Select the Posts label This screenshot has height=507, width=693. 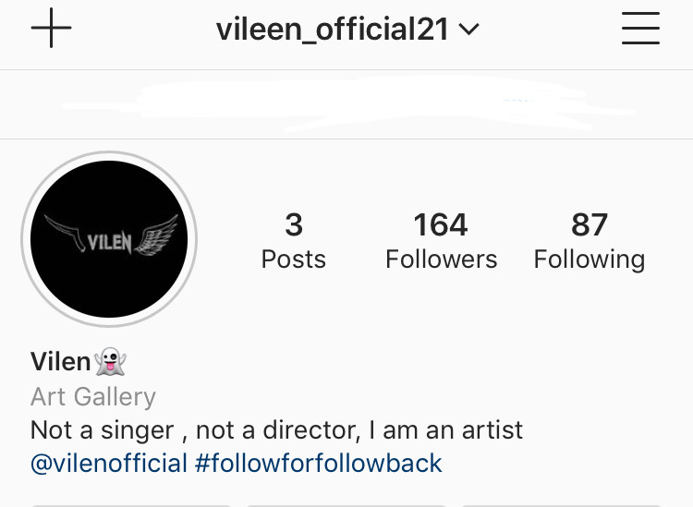tap(294, 259)
